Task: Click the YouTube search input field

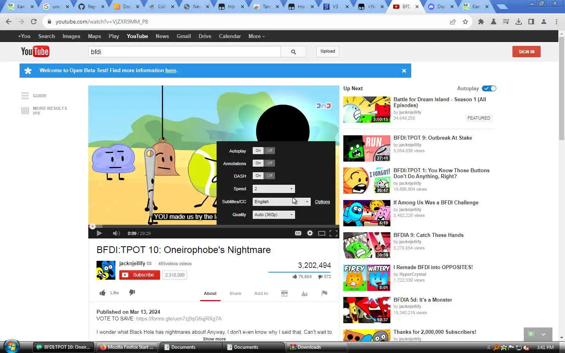Action: [x=184, y=52]
